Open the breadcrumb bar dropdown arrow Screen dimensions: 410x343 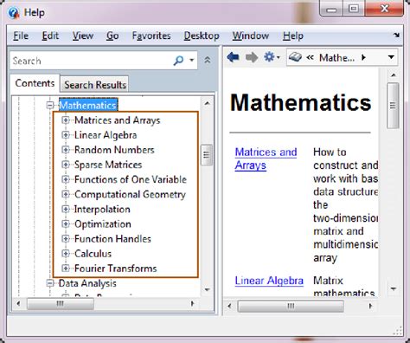pos(391,57)
